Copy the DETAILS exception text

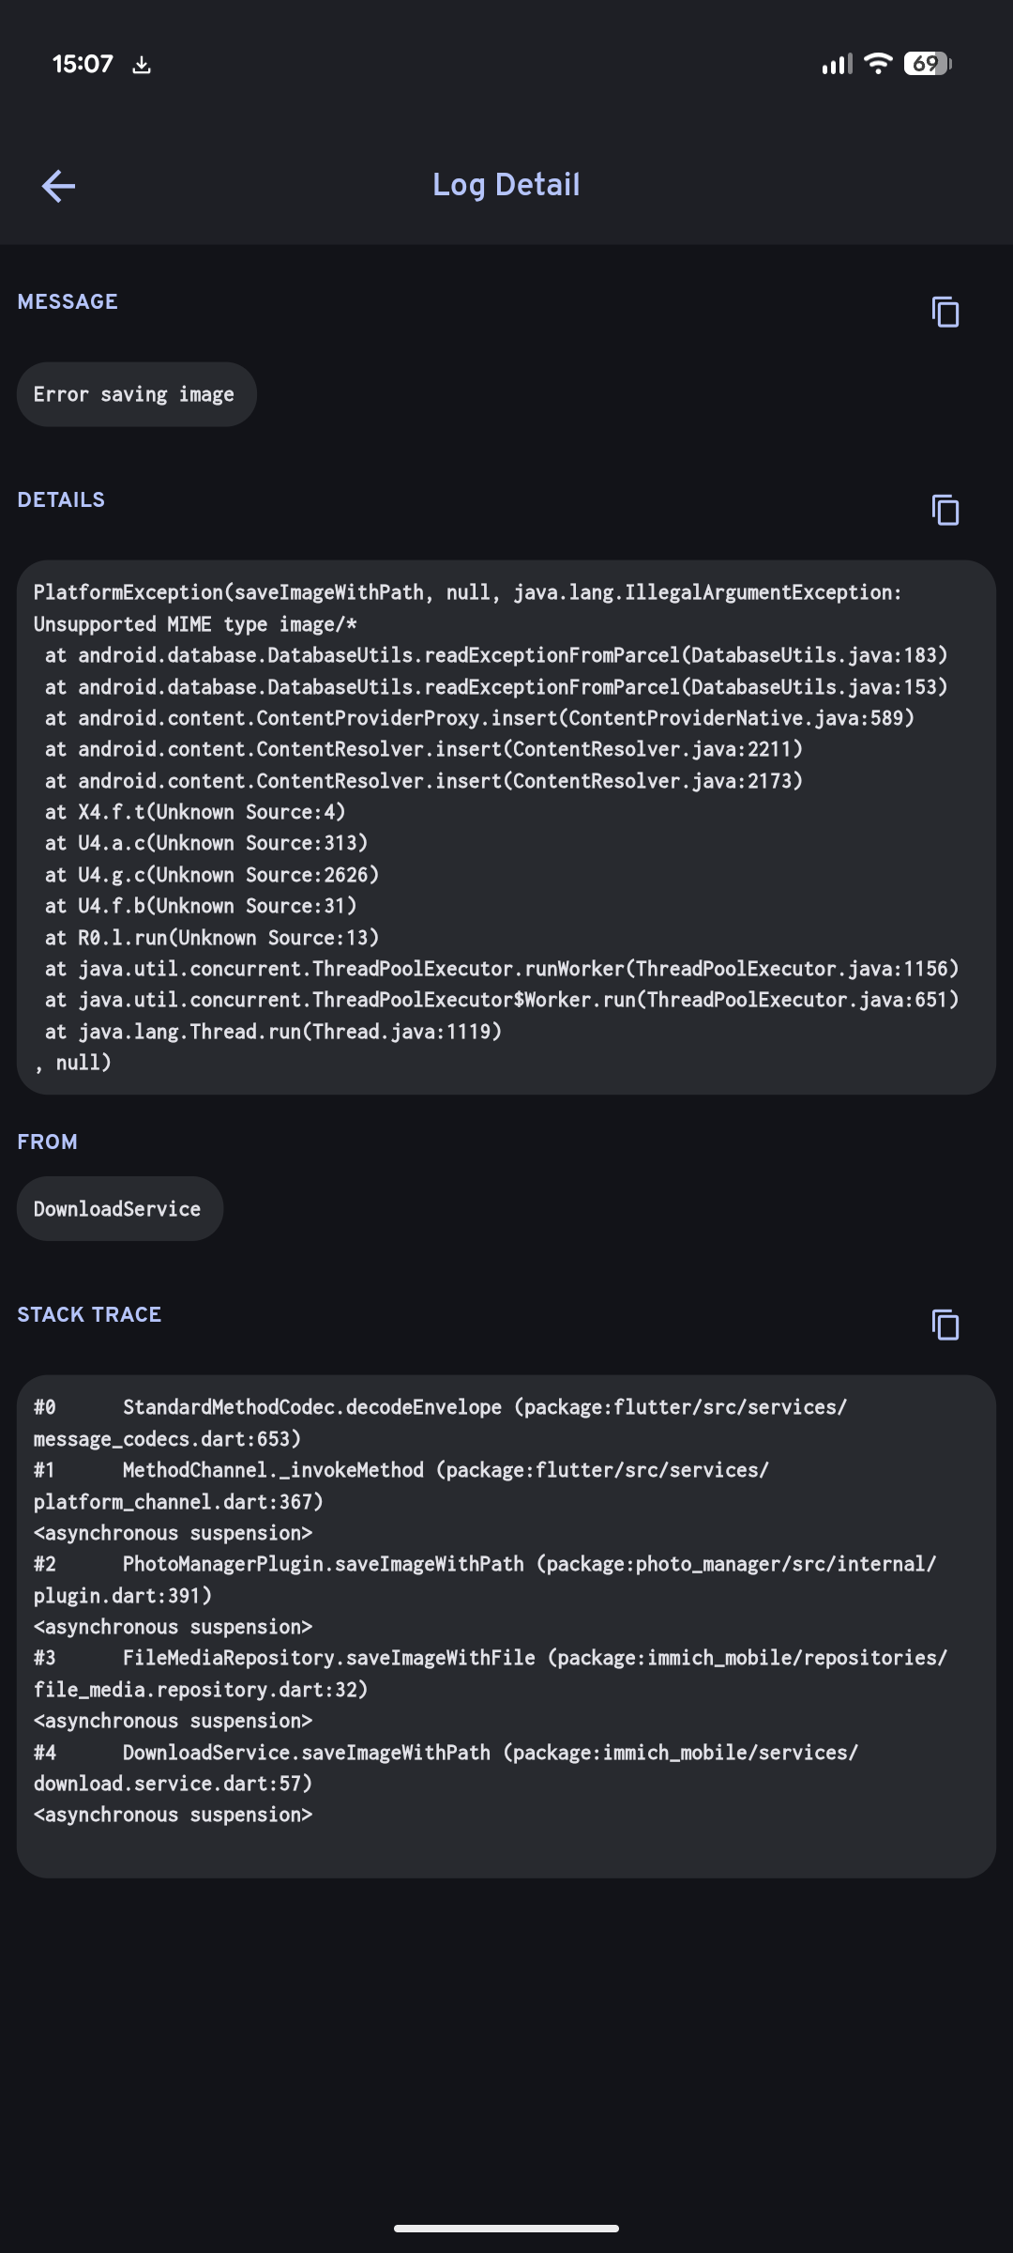945,510
